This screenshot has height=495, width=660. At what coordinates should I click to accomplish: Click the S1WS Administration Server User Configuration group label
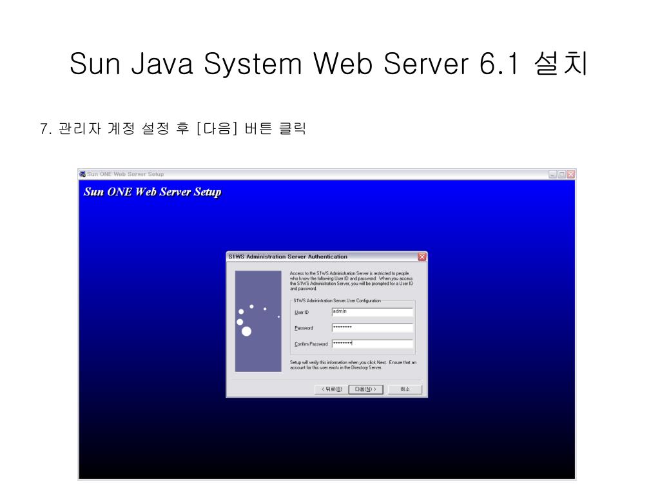click(337, 300)
